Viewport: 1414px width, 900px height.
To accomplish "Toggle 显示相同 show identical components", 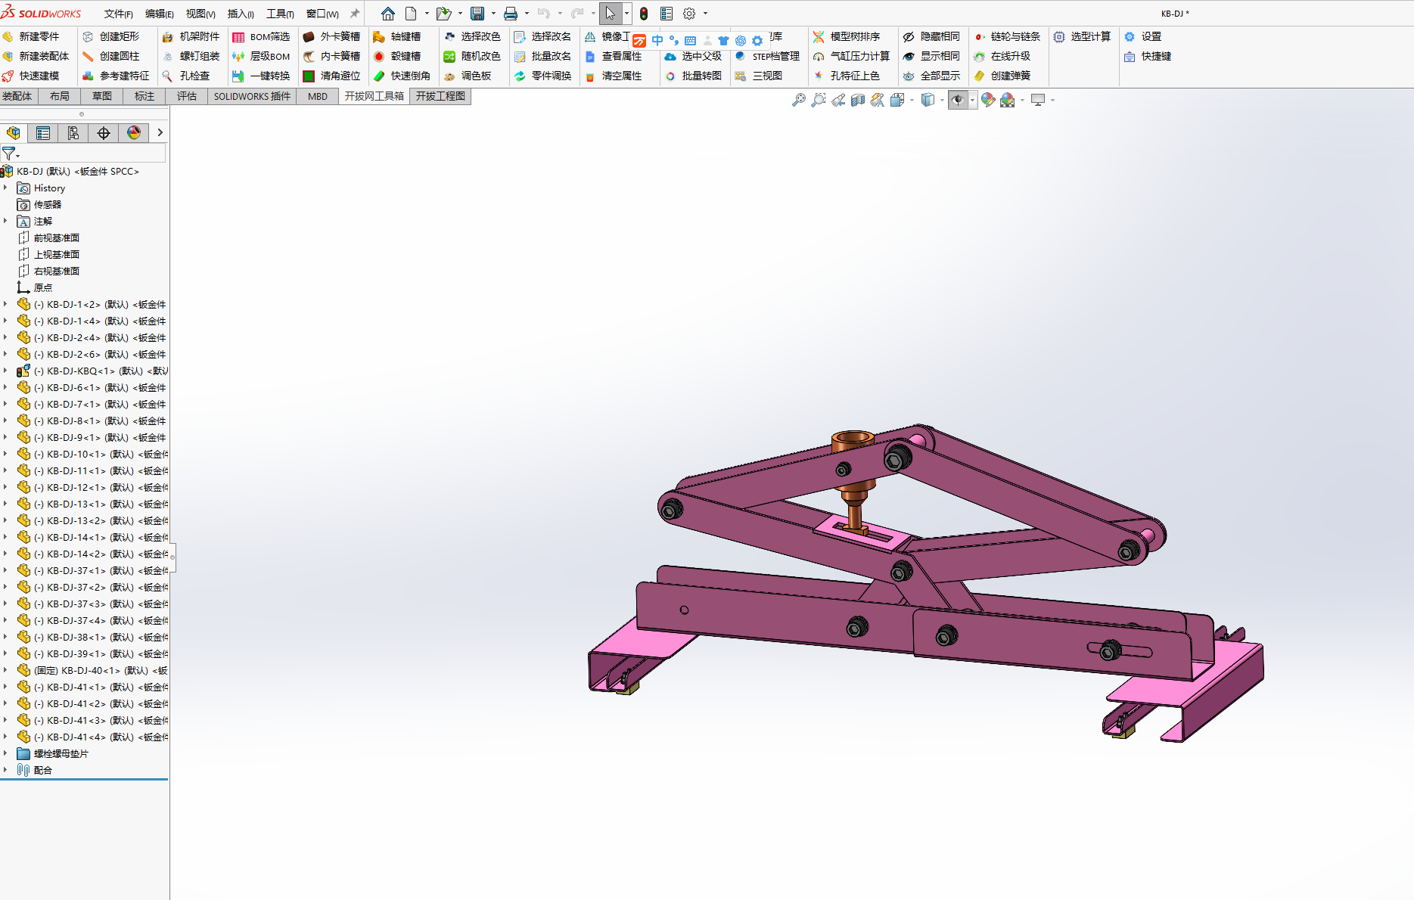I will pyautogui.click(x=931, y=56).
